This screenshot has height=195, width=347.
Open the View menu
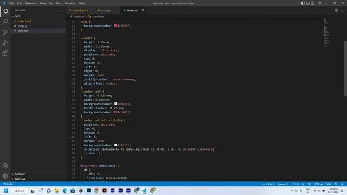[x=43, y=3]
